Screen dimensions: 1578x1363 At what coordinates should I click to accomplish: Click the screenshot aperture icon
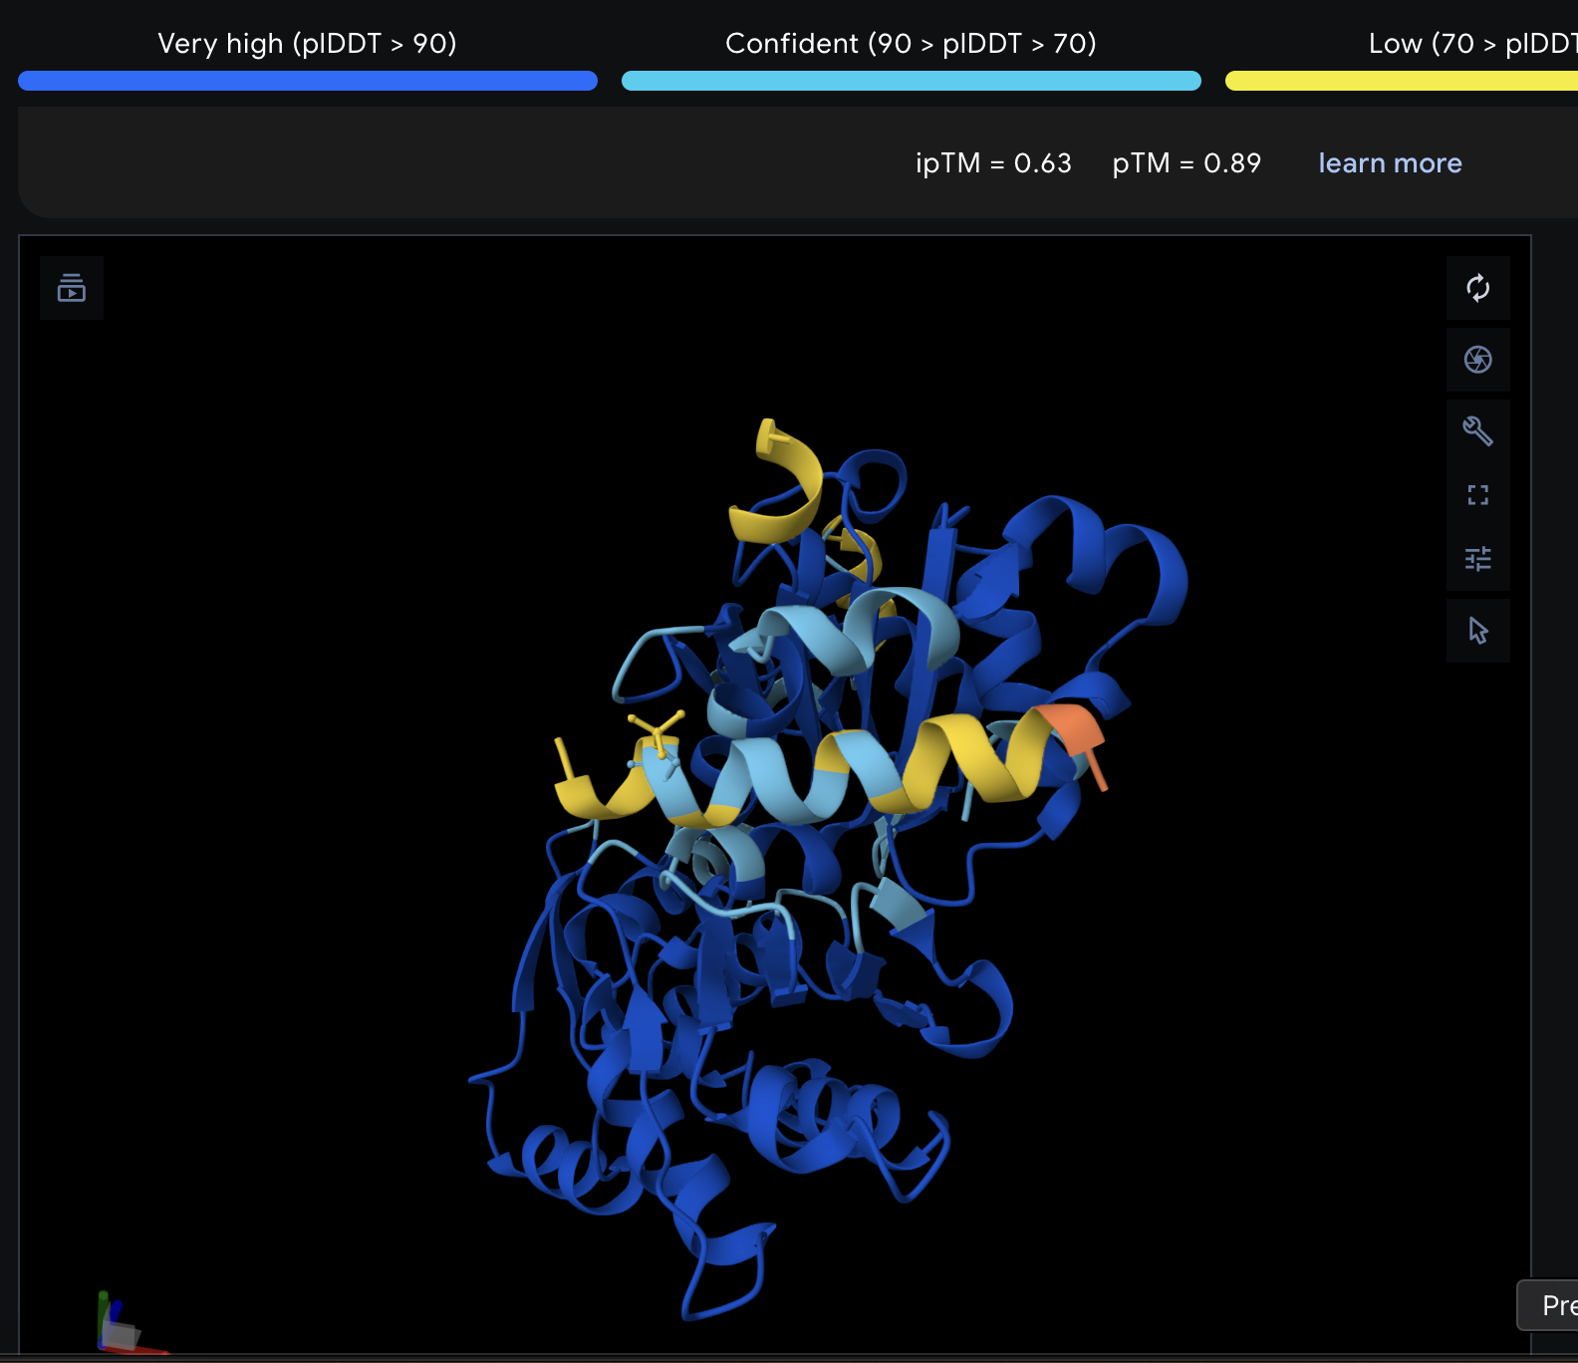1477,360
